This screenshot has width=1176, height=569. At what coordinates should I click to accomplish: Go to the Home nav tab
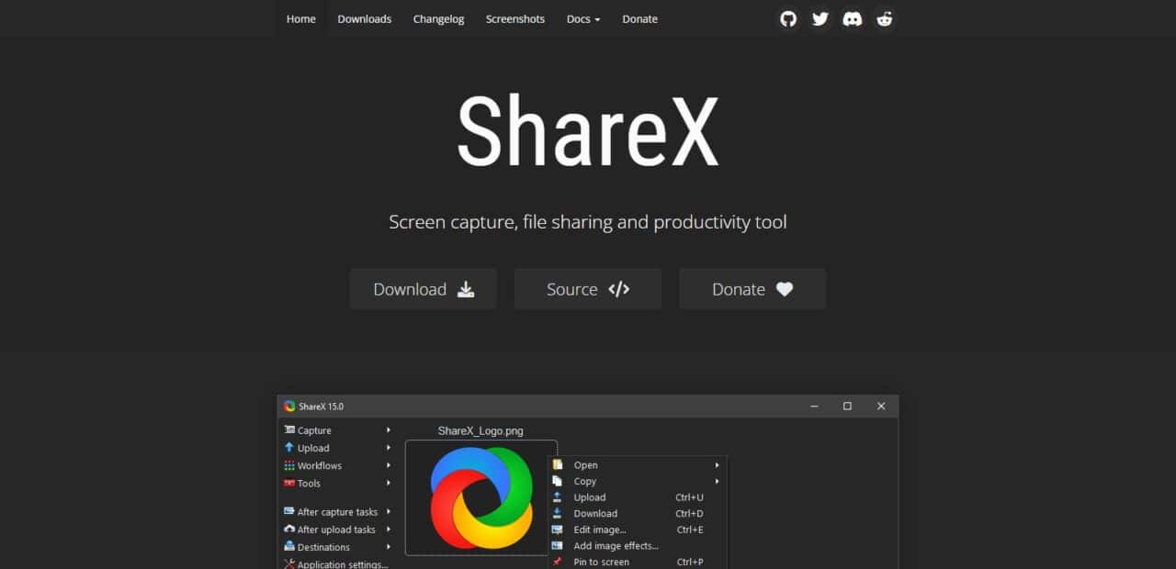(x=300, y=18)
